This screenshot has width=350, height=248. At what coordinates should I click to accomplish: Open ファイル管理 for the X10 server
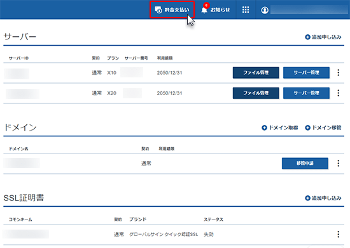256,72
